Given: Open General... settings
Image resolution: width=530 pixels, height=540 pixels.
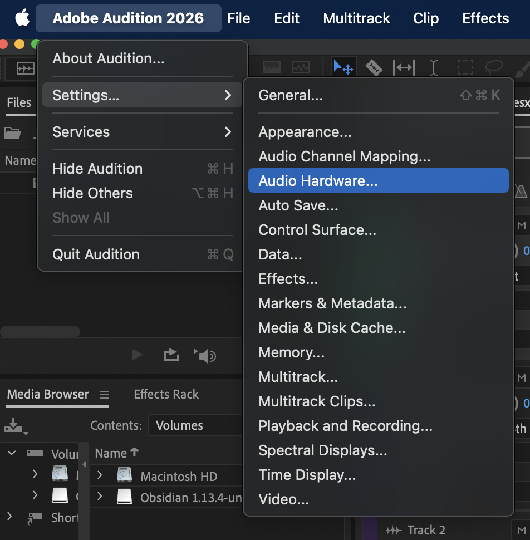Looking at the screenshot, I should point(379,95).
